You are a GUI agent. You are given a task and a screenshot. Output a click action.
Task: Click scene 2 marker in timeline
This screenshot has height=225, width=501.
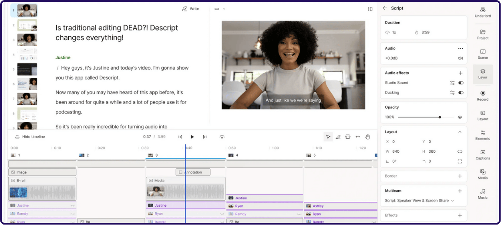(x=84, y=155)
